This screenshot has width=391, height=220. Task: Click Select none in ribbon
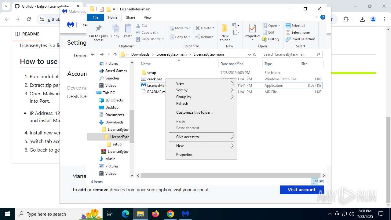click(298, 32)
